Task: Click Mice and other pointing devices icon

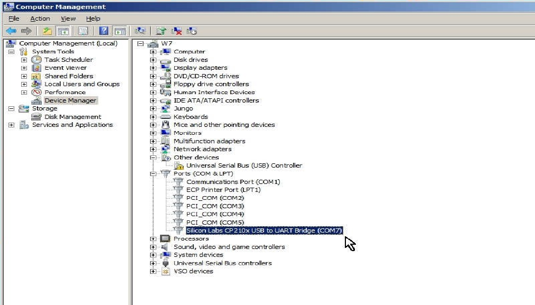Action: [165, 125]
